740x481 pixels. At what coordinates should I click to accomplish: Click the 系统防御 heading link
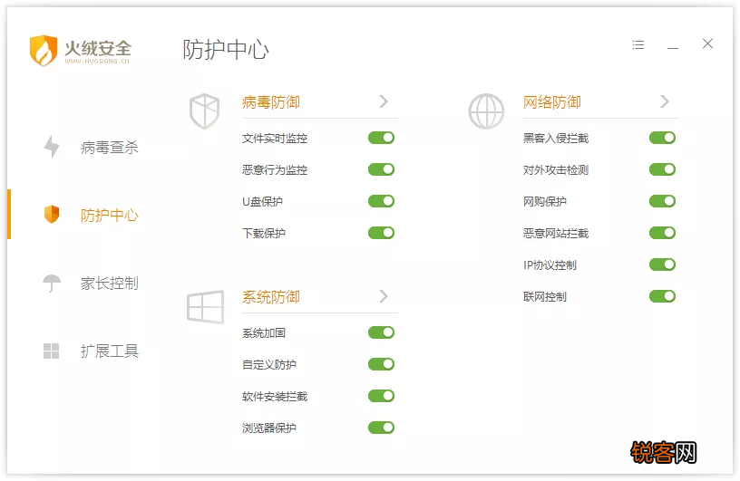(271, 296)
